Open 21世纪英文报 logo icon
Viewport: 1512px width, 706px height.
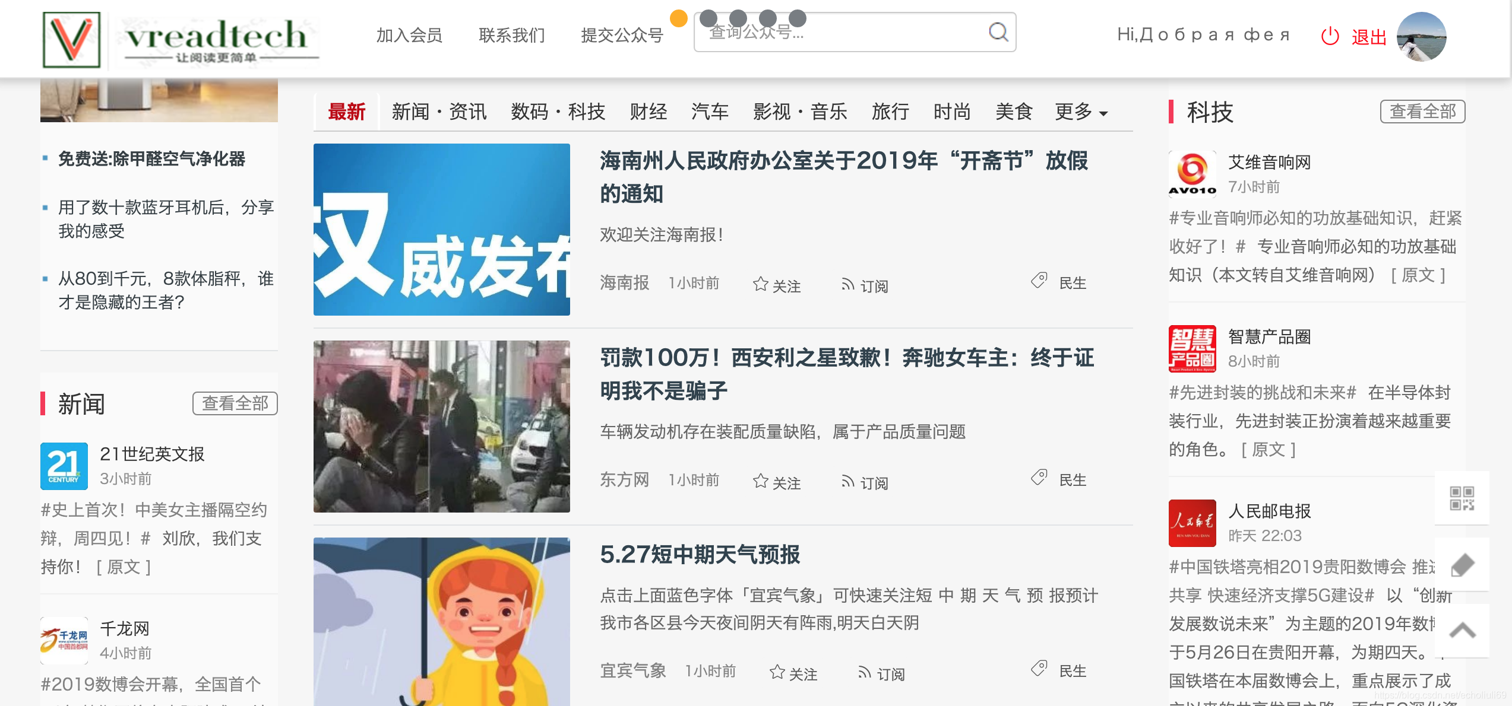point(64,466)
